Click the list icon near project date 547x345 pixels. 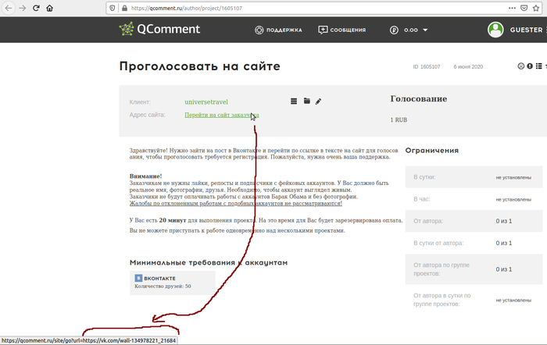[539, 66]
